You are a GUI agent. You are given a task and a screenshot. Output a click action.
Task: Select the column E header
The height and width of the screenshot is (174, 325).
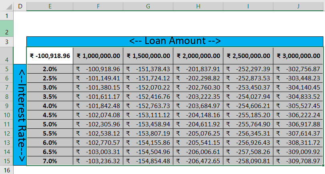50,6
